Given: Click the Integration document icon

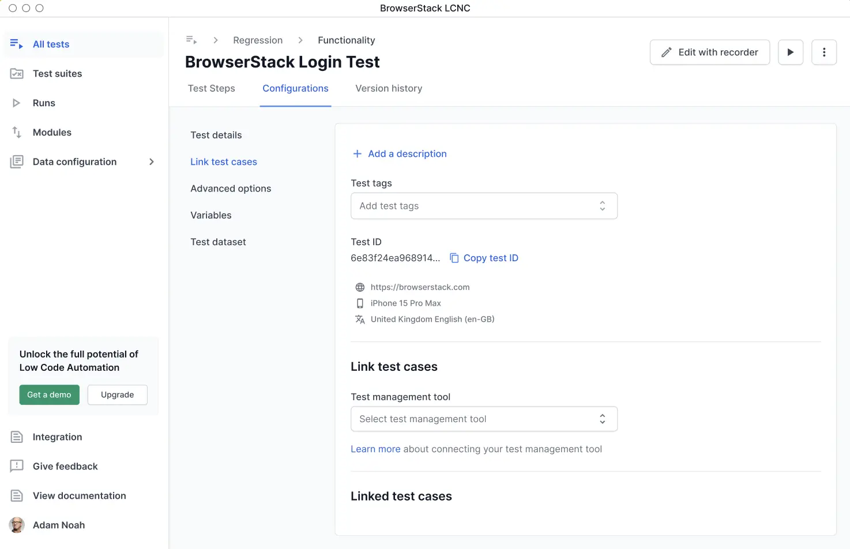Looking at the screenshot, I should point(17,437).
